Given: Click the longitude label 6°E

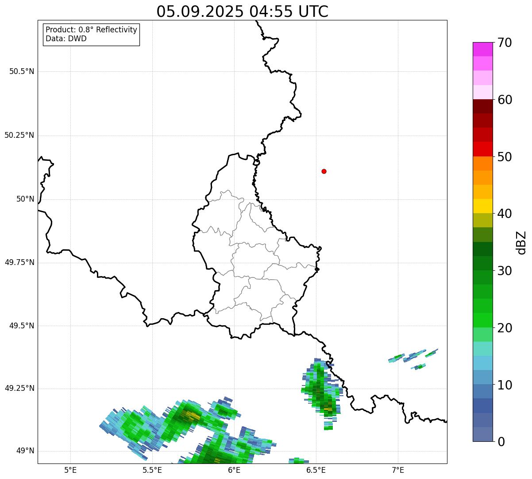Looking at the screenshot, I should (234, 470).
